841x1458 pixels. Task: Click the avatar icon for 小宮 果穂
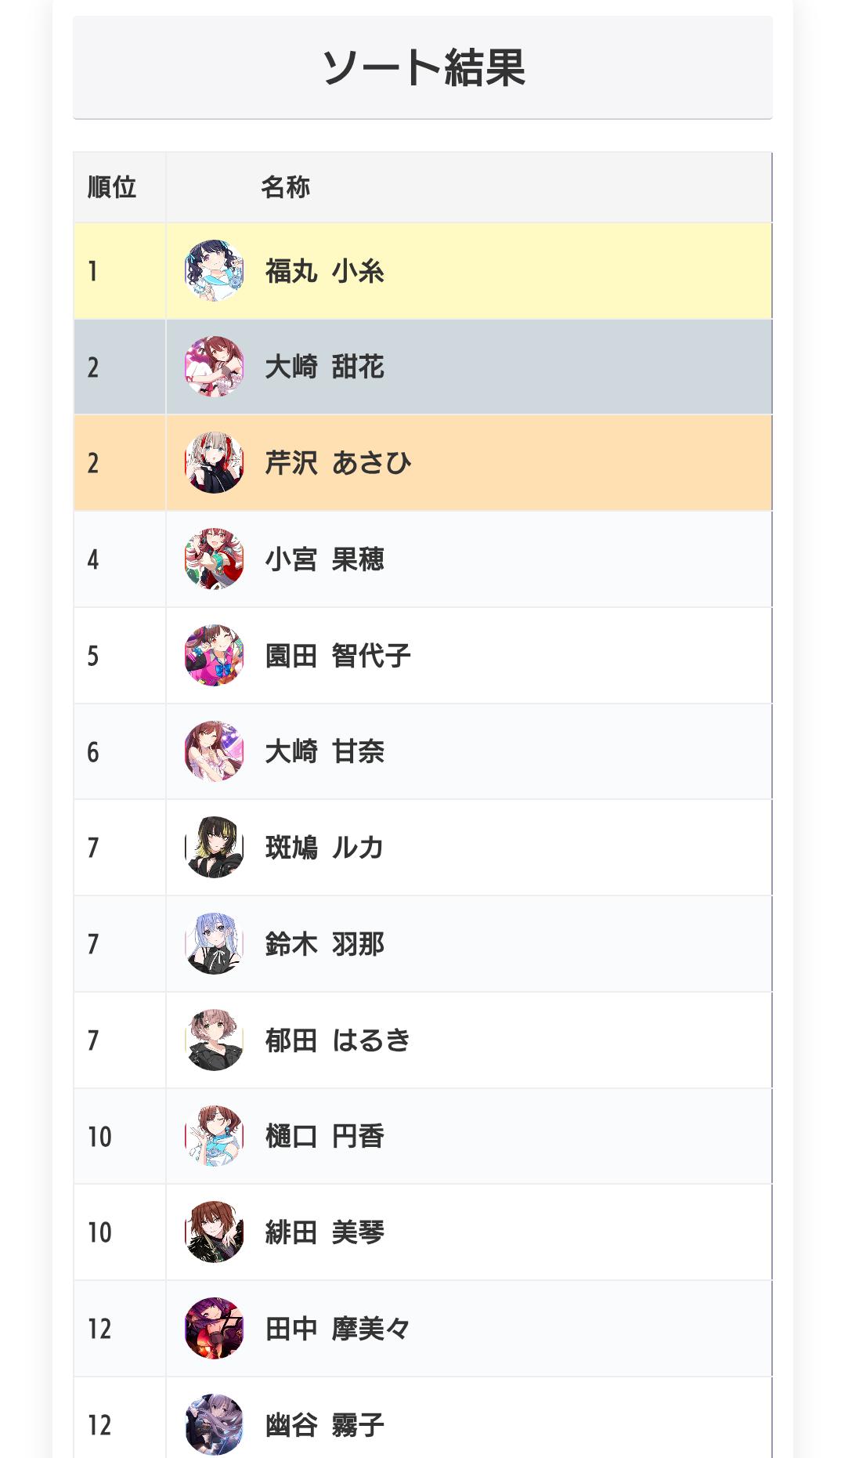point(214,559)
